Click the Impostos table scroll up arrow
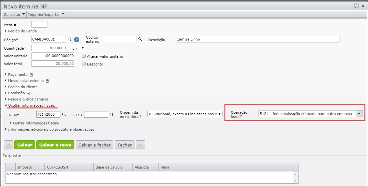368x186 pixels. (x=296, y=174)
